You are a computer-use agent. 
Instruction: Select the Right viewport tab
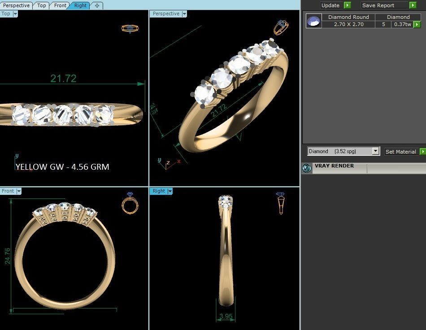80,5
